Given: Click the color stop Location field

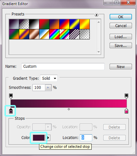Looking at the screenshot, I should tap(86, 138).
